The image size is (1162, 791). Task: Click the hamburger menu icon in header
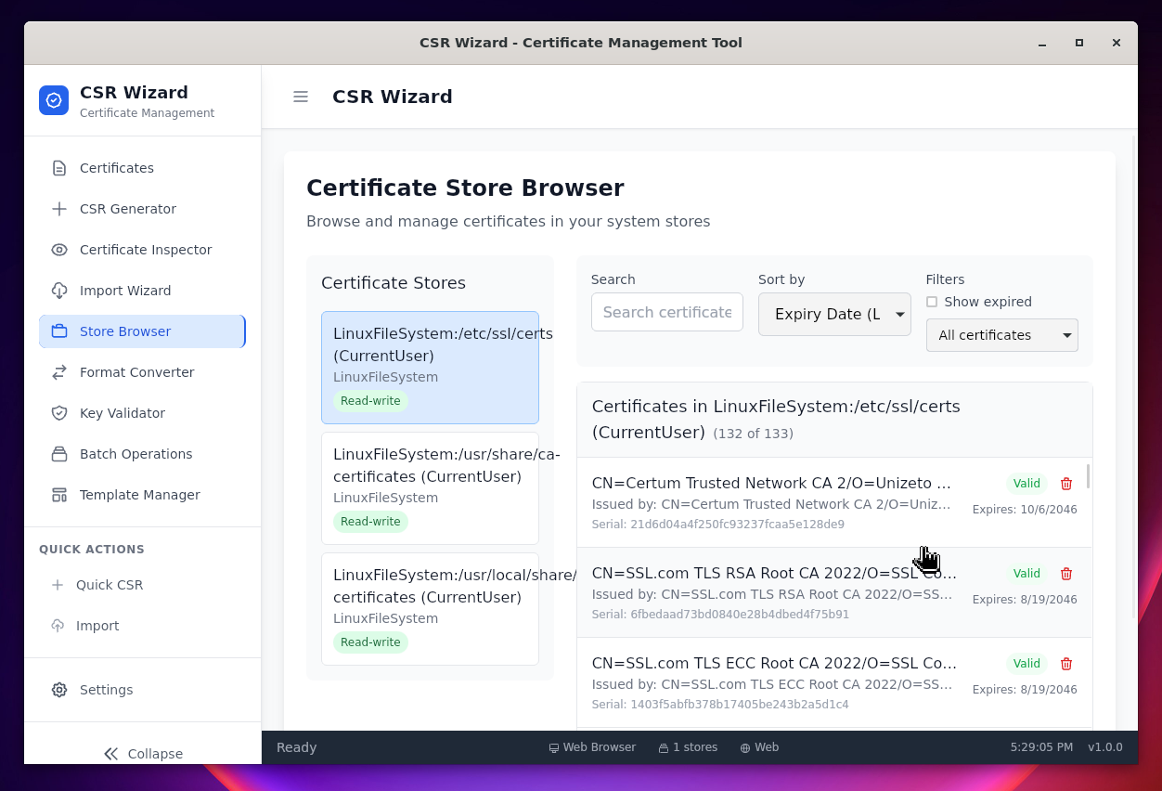click(301, 97)
